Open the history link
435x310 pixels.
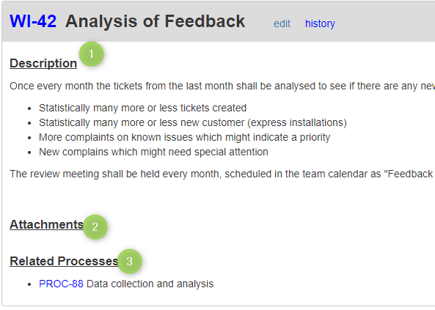(320, 23)
